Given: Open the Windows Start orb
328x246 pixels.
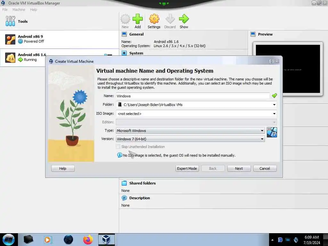Looking at the screenshot, I should pyautogui.click(x=8, y=240).
